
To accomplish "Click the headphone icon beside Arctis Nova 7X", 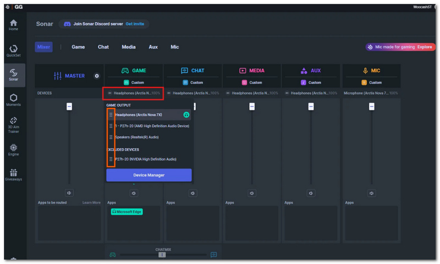I will 186,115.
